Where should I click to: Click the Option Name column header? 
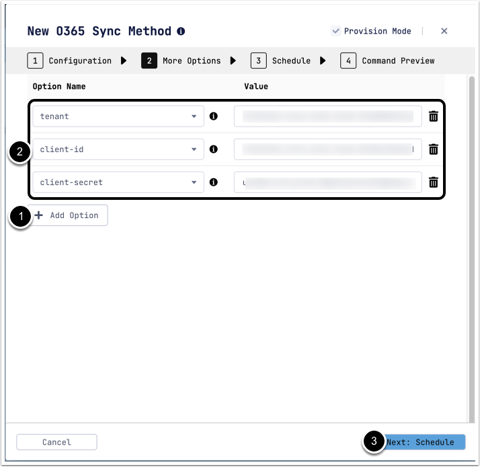59,86
